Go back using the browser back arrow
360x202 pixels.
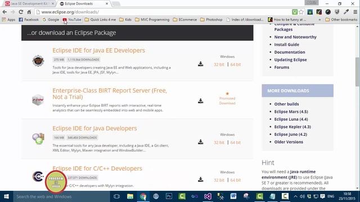pos(4,12)
